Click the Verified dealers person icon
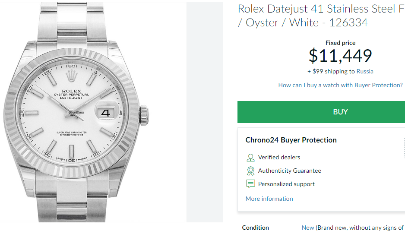This screenshot has width=405, height=231. tap(250, 158)
